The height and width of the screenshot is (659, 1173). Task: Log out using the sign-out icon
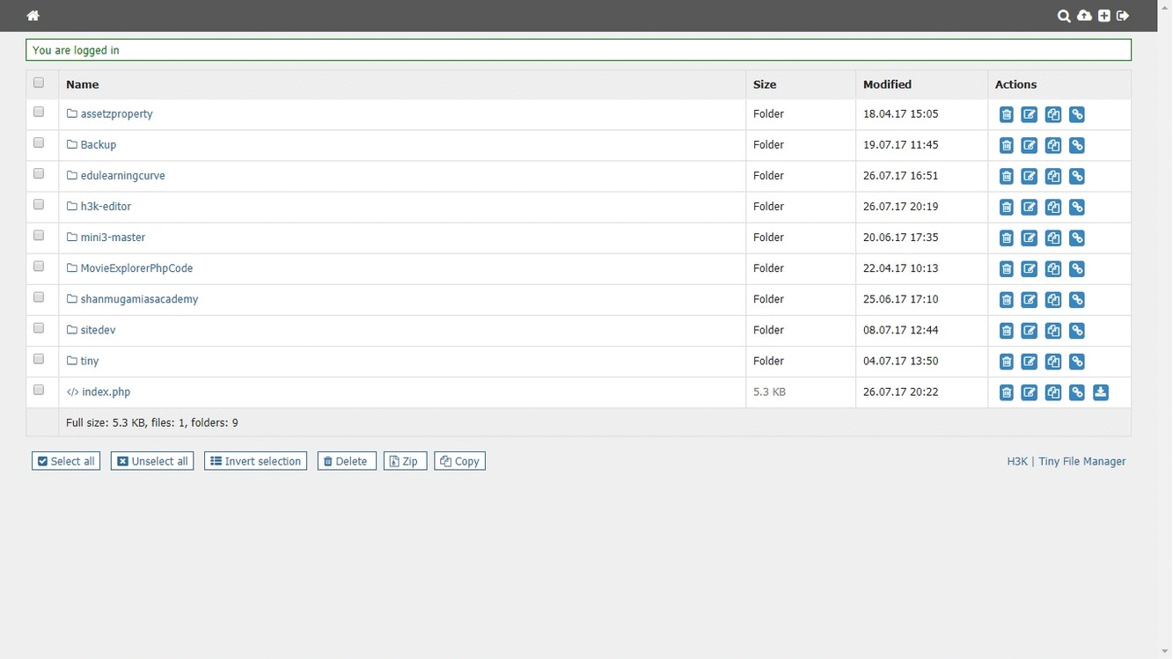point(1123,16)
